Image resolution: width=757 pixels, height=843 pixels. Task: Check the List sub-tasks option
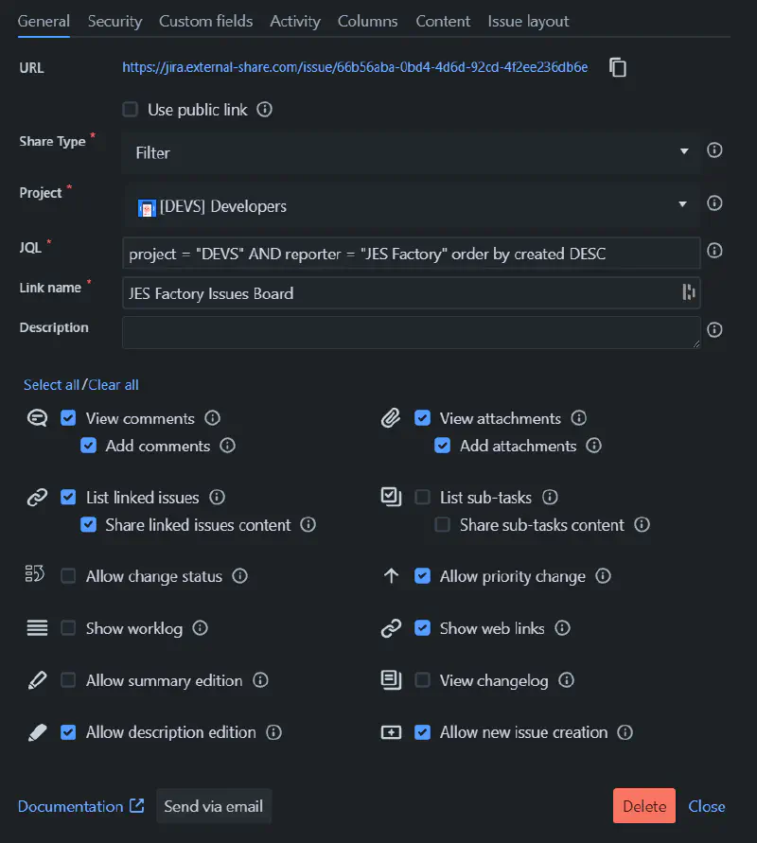(423, 497)
